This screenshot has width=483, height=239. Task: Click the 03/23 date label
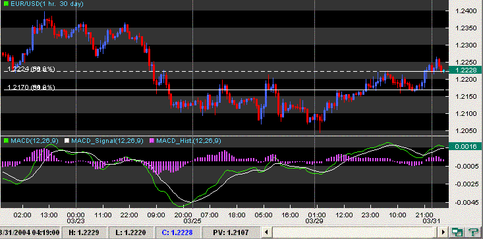tap(76, 221)
